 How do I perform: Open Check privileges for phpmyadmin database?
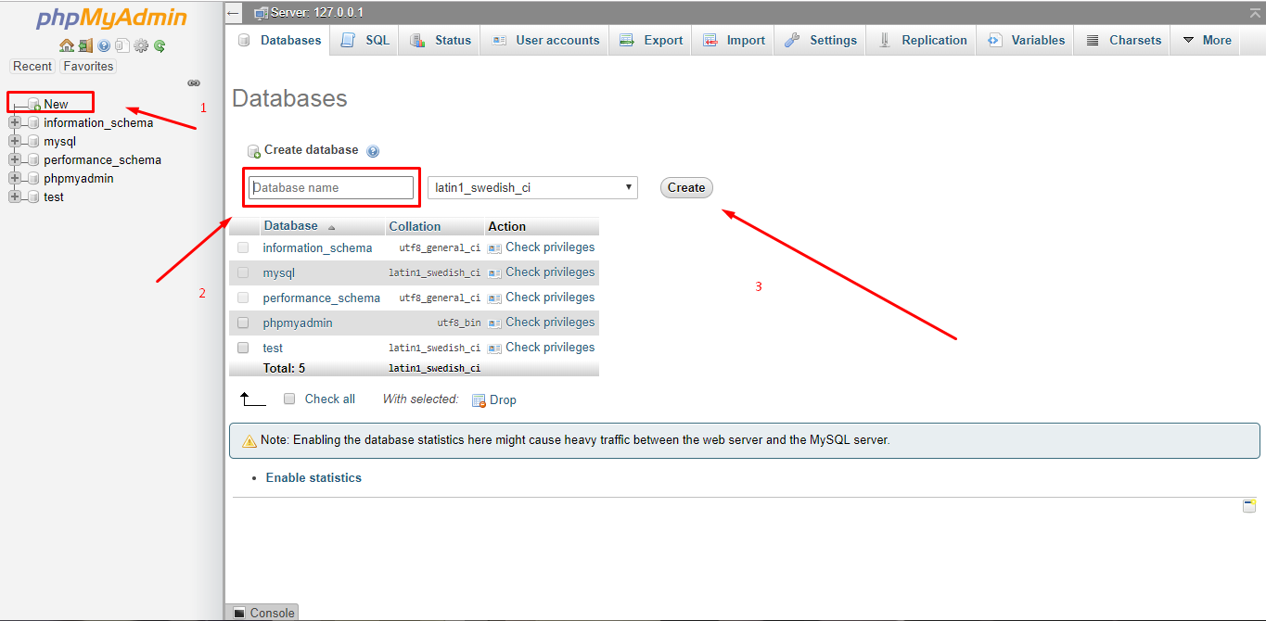(x=550, y=322)
